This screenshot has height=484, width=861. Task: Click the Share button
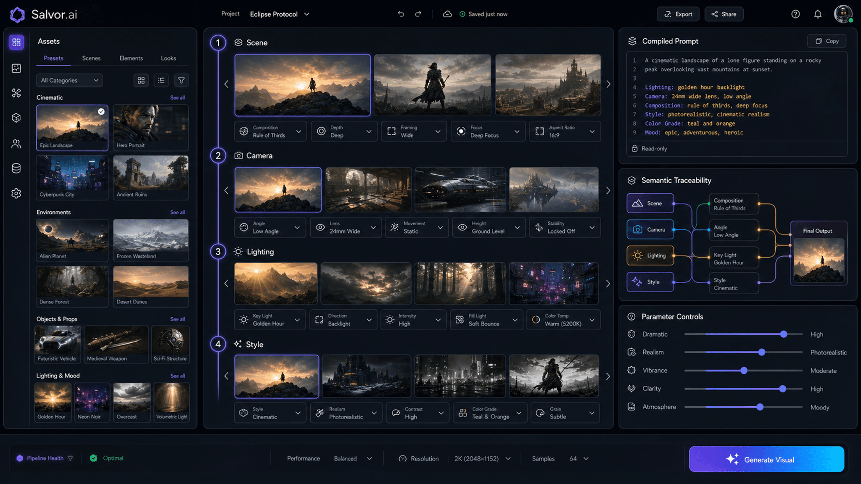(x=724, y=14)
